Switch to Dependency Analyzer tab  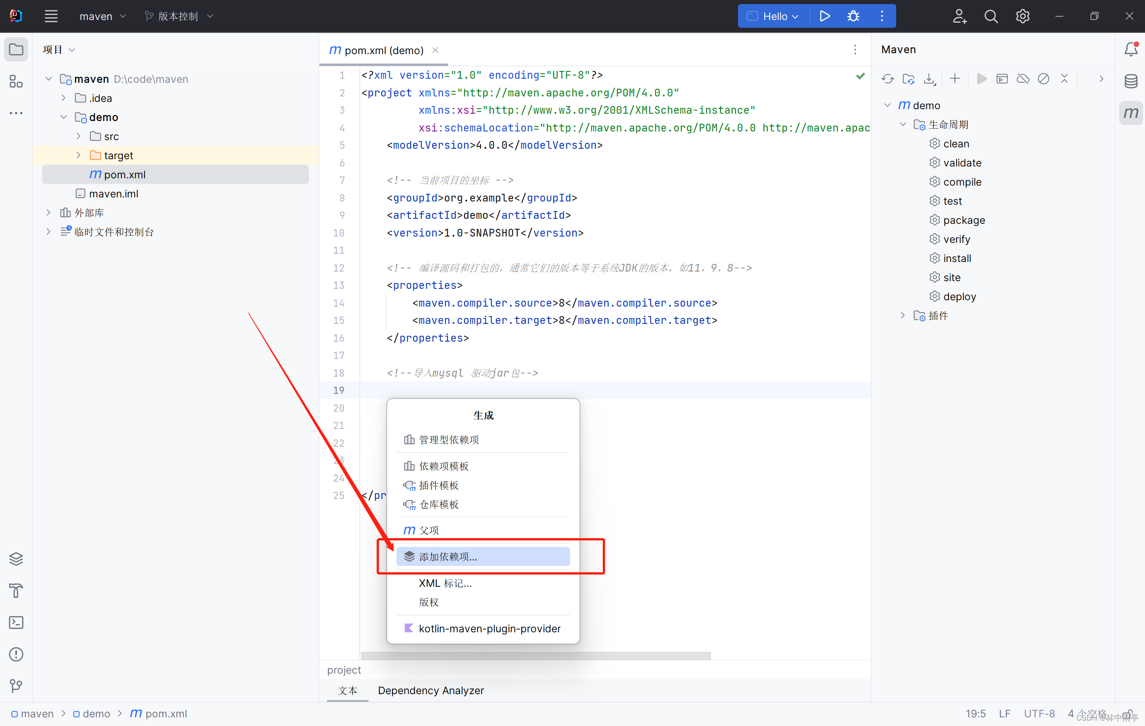click(431, 691)
